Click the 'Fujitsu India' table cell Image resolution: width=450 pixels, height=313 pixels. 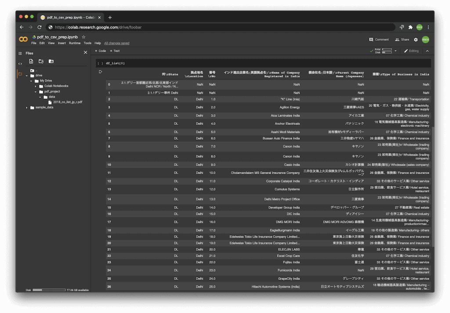291,262
